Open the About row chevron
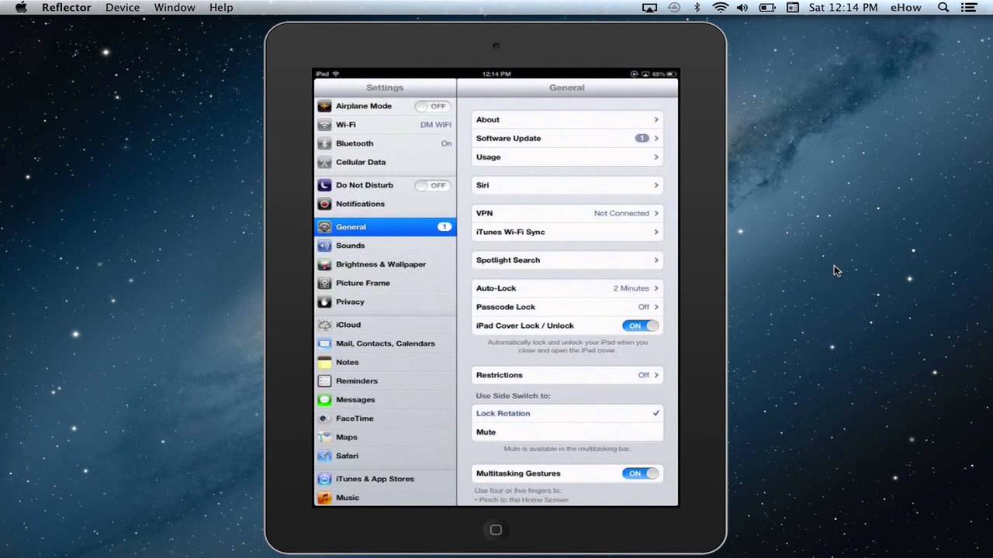993x558 pixels. 656,119
